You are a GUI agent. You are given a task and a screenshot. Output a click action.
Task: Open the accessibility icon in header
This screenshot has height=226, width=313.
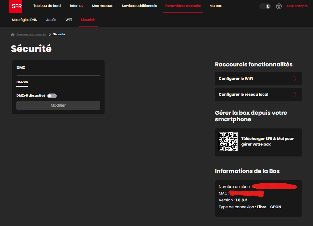coord(279,6)
